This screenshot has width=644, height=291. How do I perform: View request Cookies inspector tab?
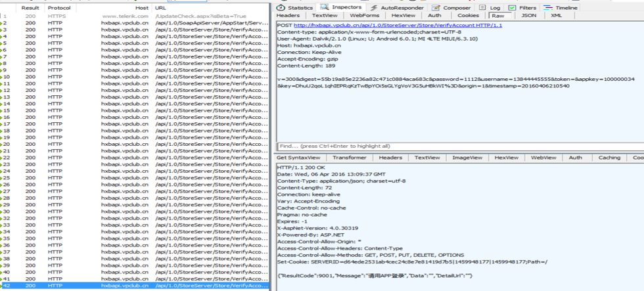pyautogui.click(x=468, y=16)
